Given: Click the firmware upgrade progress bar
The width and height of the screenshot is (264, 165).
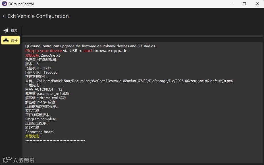Looking at the screenshot, I should [x=142, y=36].
